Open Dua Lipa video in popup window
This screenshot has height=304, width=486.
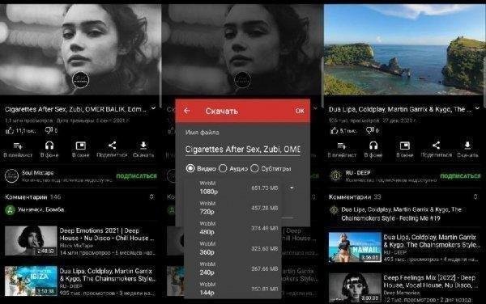tap(405, 146)
